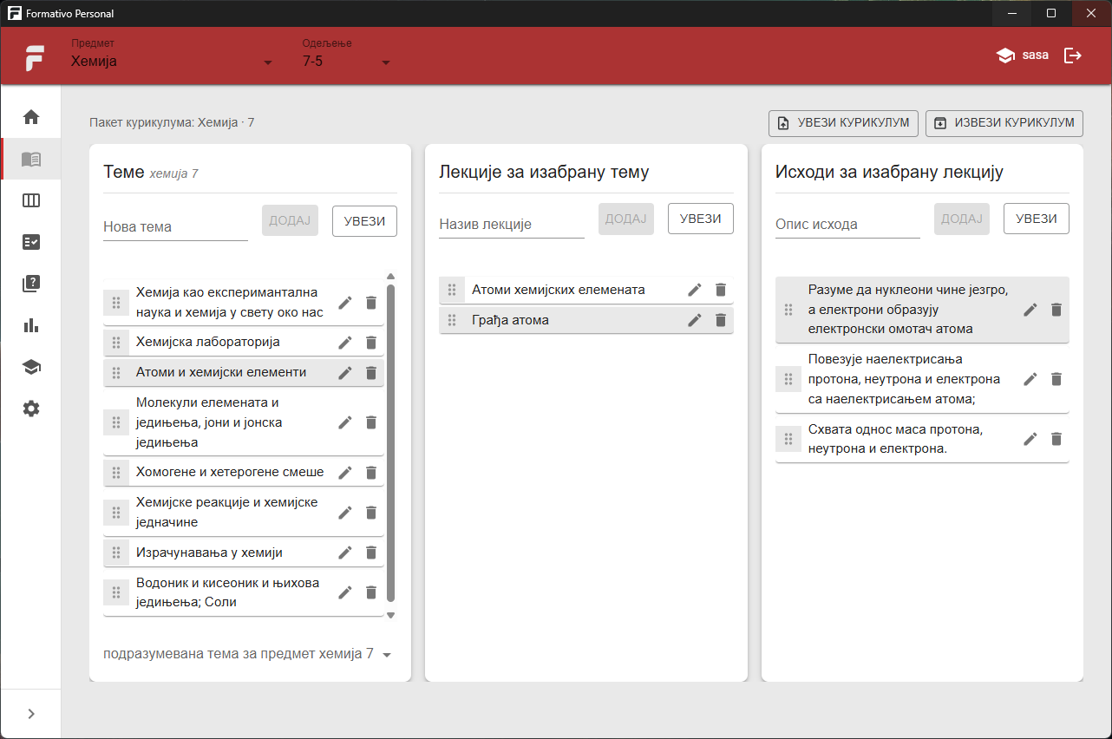The image size is (1112, 739).
Task: Select lesson Атоми хемијских елемената
Action: coord(586,290)
